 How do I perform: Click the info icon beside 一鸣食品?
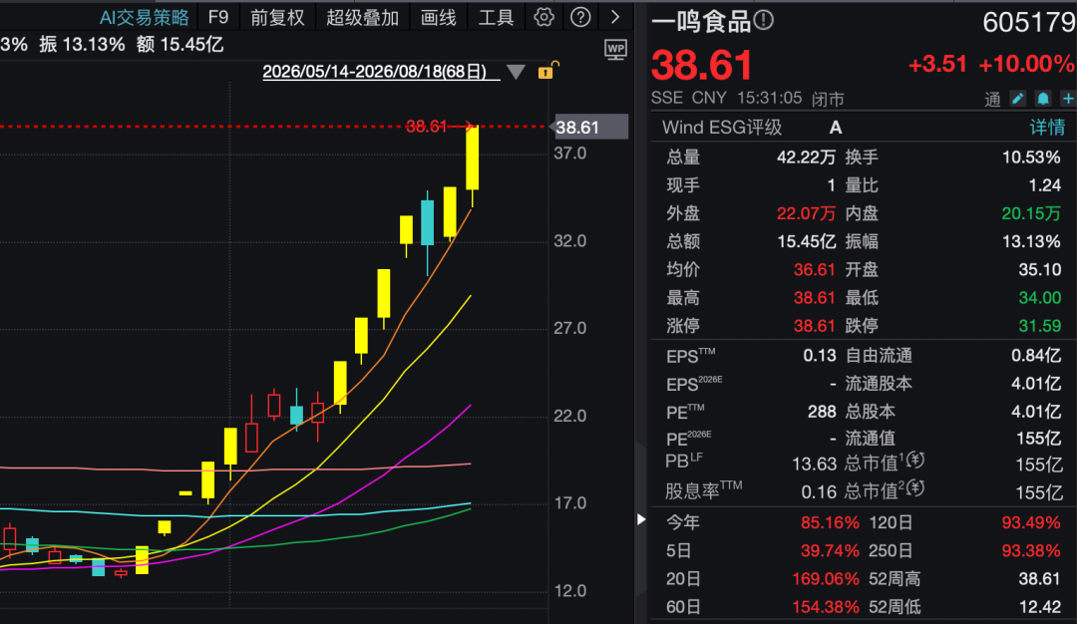763,21
